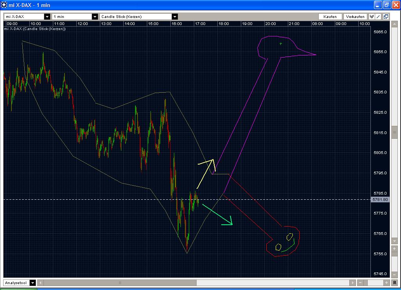401x290 pixels.
Task: Click the horizontal scrollbar right arrow
Action: coord(353,283)
